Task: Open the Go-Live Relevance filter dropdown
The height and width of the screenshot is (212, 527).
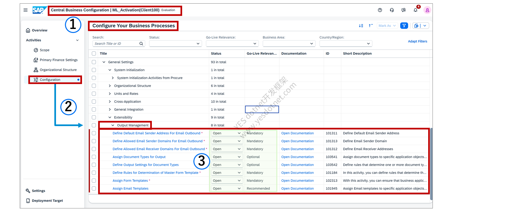Action: point(232,44)
